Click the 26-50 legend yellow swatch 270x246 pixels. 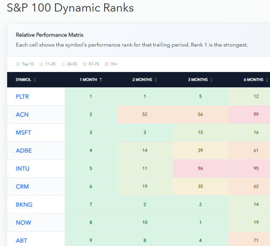tap(63, 64)
